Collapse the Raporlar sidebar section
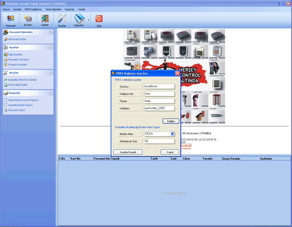 (50, 93)
